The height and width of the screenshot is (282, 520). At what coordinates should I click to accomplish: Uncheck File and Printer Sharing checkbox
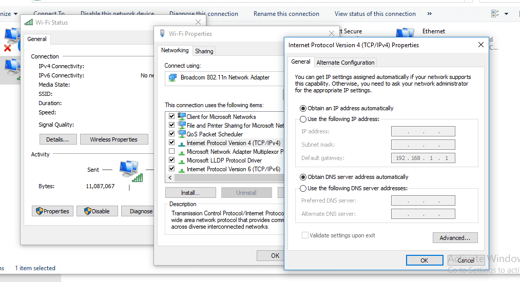click(171, 125)
